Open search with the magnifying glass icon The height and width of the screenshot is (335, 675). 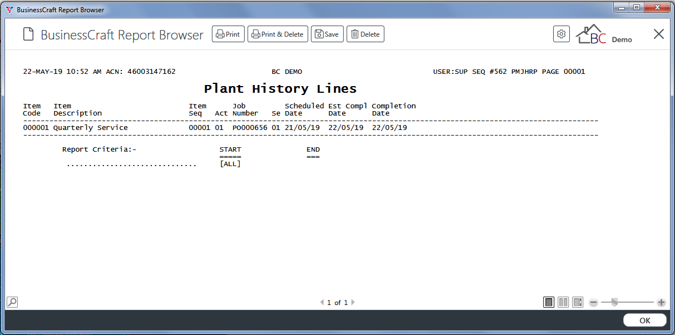click(12, 302)
